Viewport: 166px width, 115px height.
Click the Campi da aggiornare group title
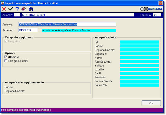pos(19,38)
